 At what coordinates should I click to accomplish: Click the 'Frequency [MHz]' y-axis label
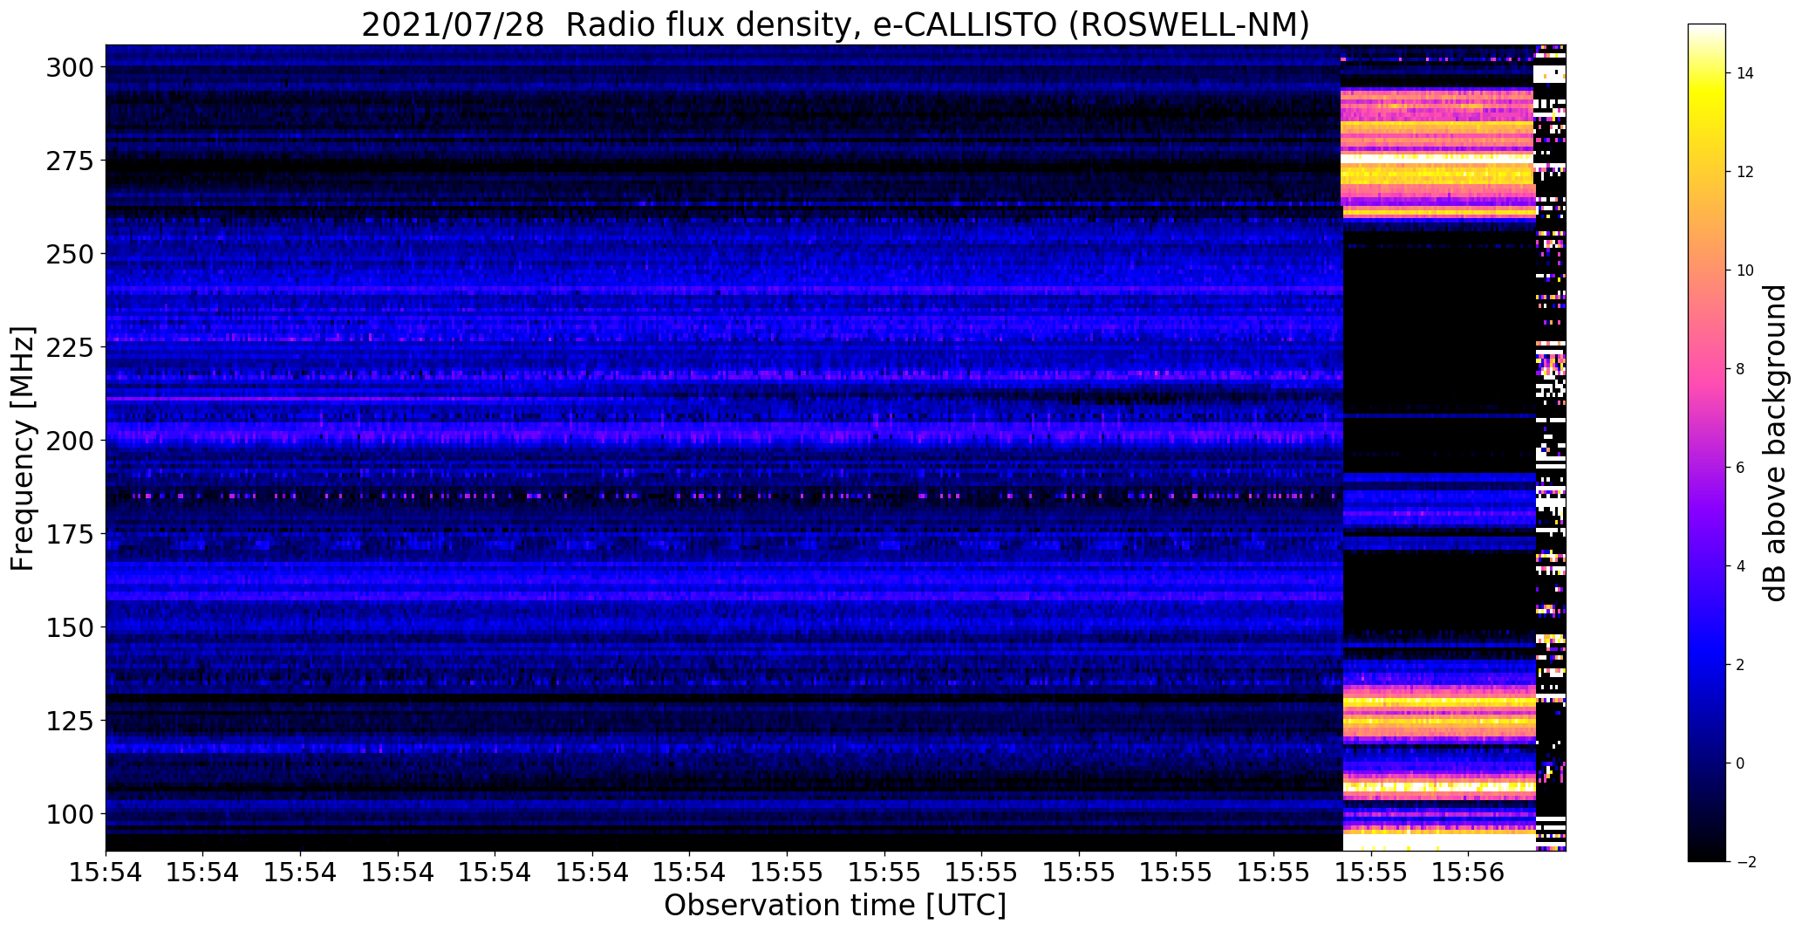point(23,448)
